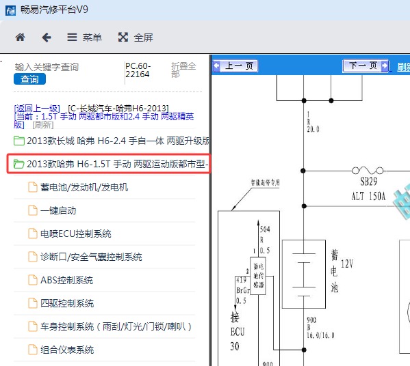Click the 畅易汽修平台 app logo icon
Viewport: 410px width, 366px height.
coord(10,10)
